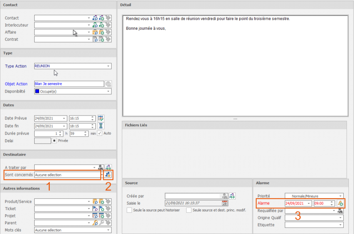Click the add new Affaire folder icon
354x234 pixels.
(x=102, y=32)
